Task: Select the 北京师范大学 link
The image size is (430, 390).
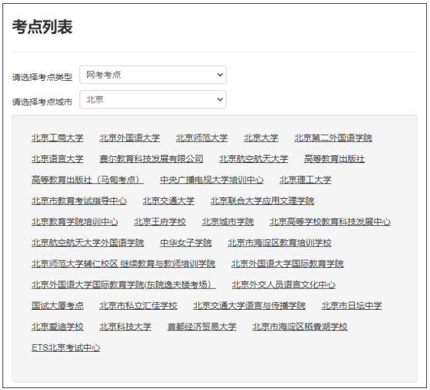Action: (x=201, y=138)
